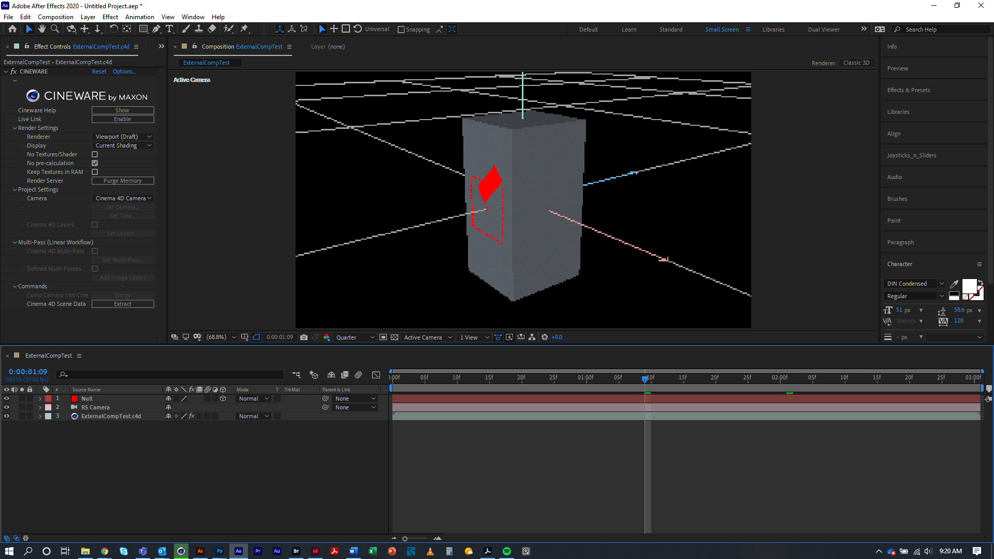Enable the Keep Textures in RAM checkbox
Viewport: 994px width, 559px height.
pos(95,171)
